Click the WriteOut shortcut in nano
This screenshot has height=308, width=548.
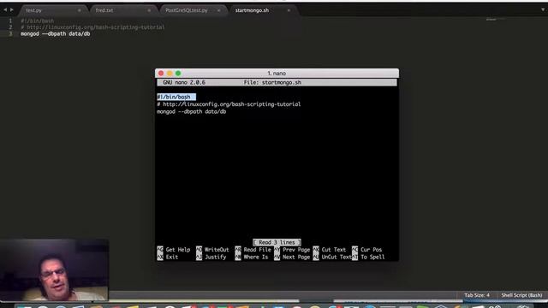(212, 249)
